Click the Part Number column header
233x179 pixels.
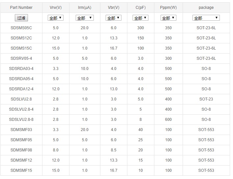click(21, 8)
